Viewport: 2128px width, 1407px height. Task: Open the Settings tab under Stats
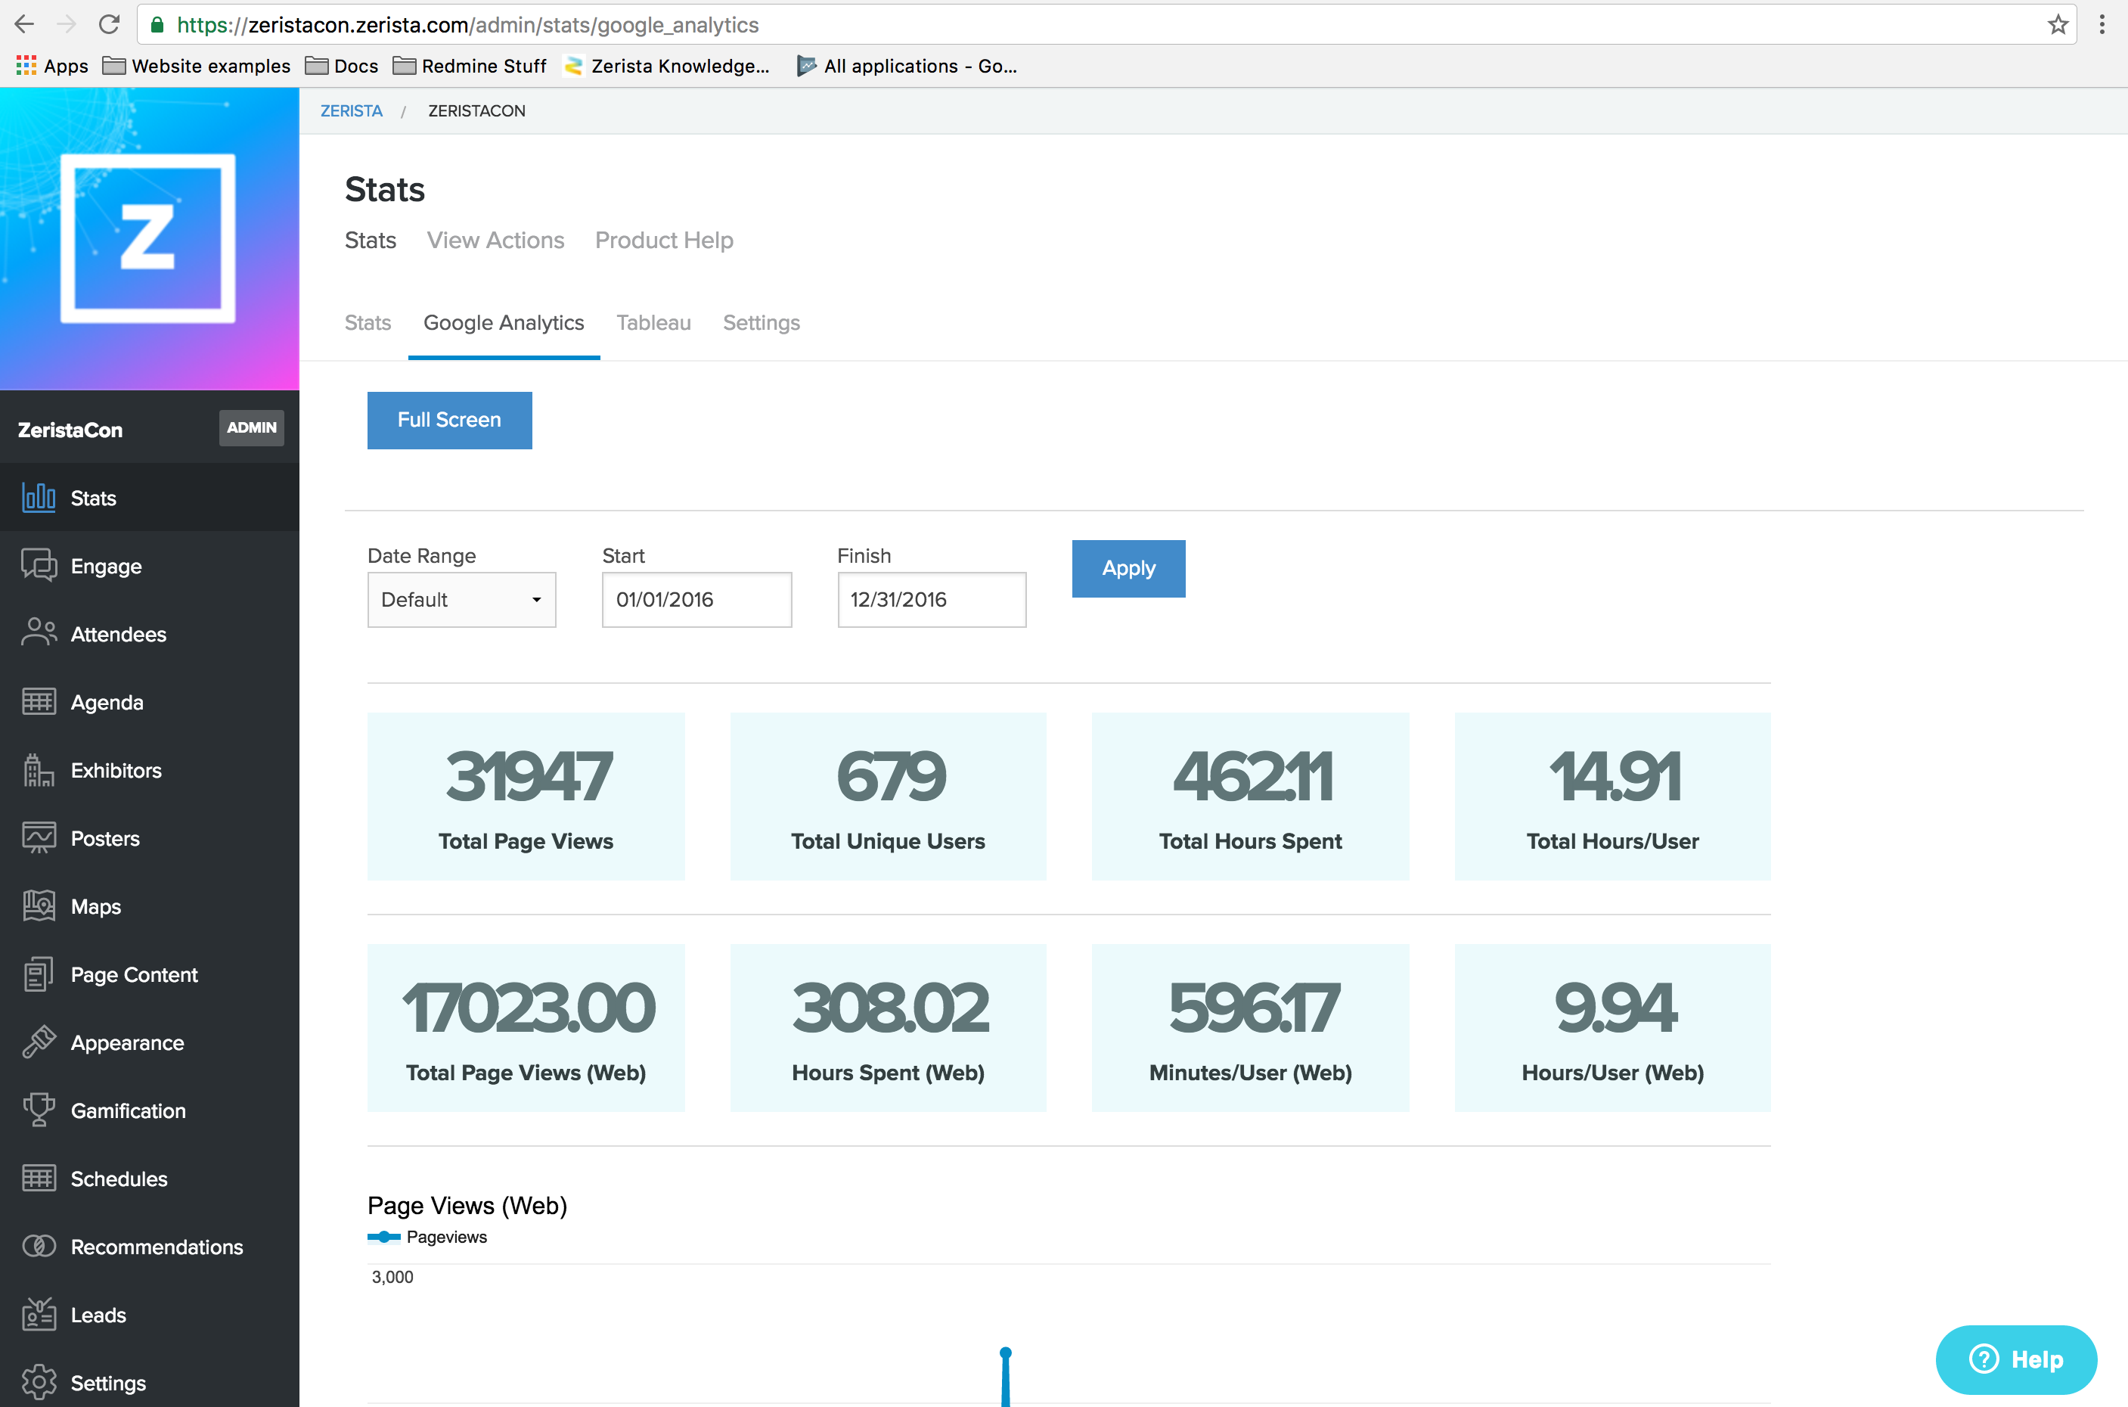pyautogui.click(x=761, y=323)
